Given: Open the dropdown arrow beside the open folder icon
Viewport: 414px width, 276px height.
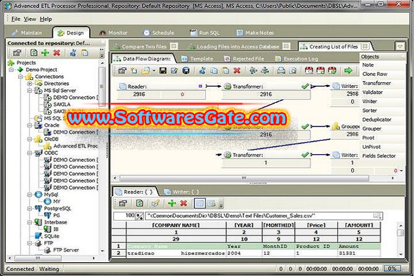Looking at the screenshot, I should pos(154,71).
